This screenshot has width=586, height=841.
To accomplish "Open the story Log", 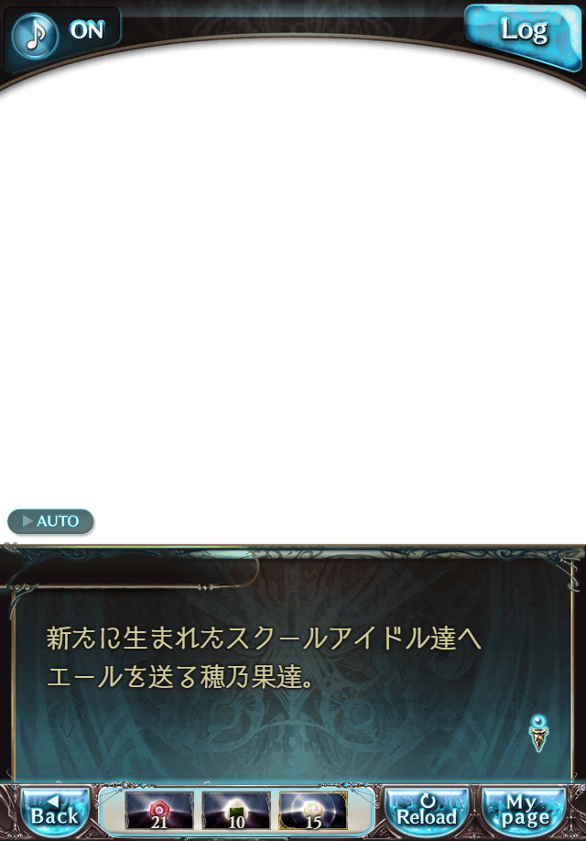I will pos(523,36).
